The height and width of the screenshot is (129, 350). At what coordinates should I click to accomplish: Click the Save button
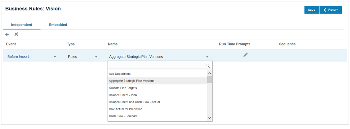(x=311, y=10)
